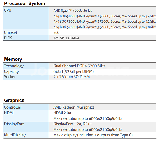Select the 4X4 BOX-5800U line
Screen dimensions: 159x142
(x=105, y=16)
